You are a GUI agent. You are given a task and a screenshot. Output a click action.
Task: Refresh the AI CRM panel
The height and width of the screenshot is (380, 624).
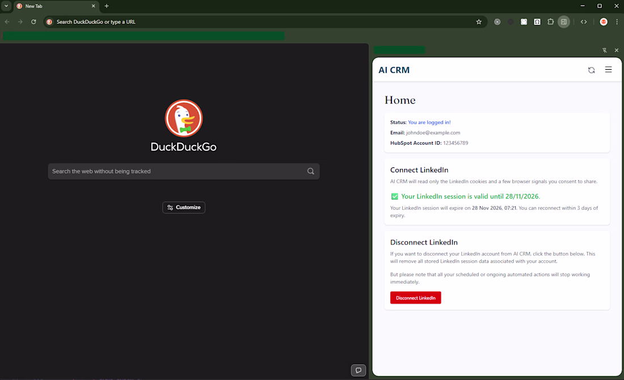pos(591,70)
